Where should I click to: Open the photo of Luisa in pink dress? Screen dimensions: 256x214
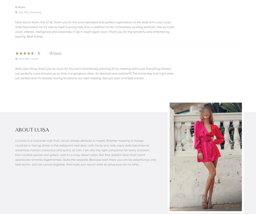tap(206, 157)
